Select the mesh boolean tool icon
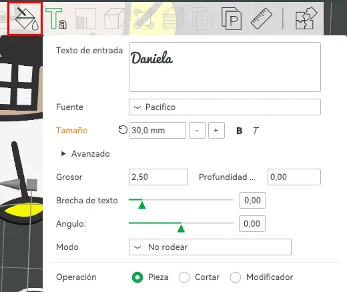Screen dimensions: 347x292 tap(144, 19)
